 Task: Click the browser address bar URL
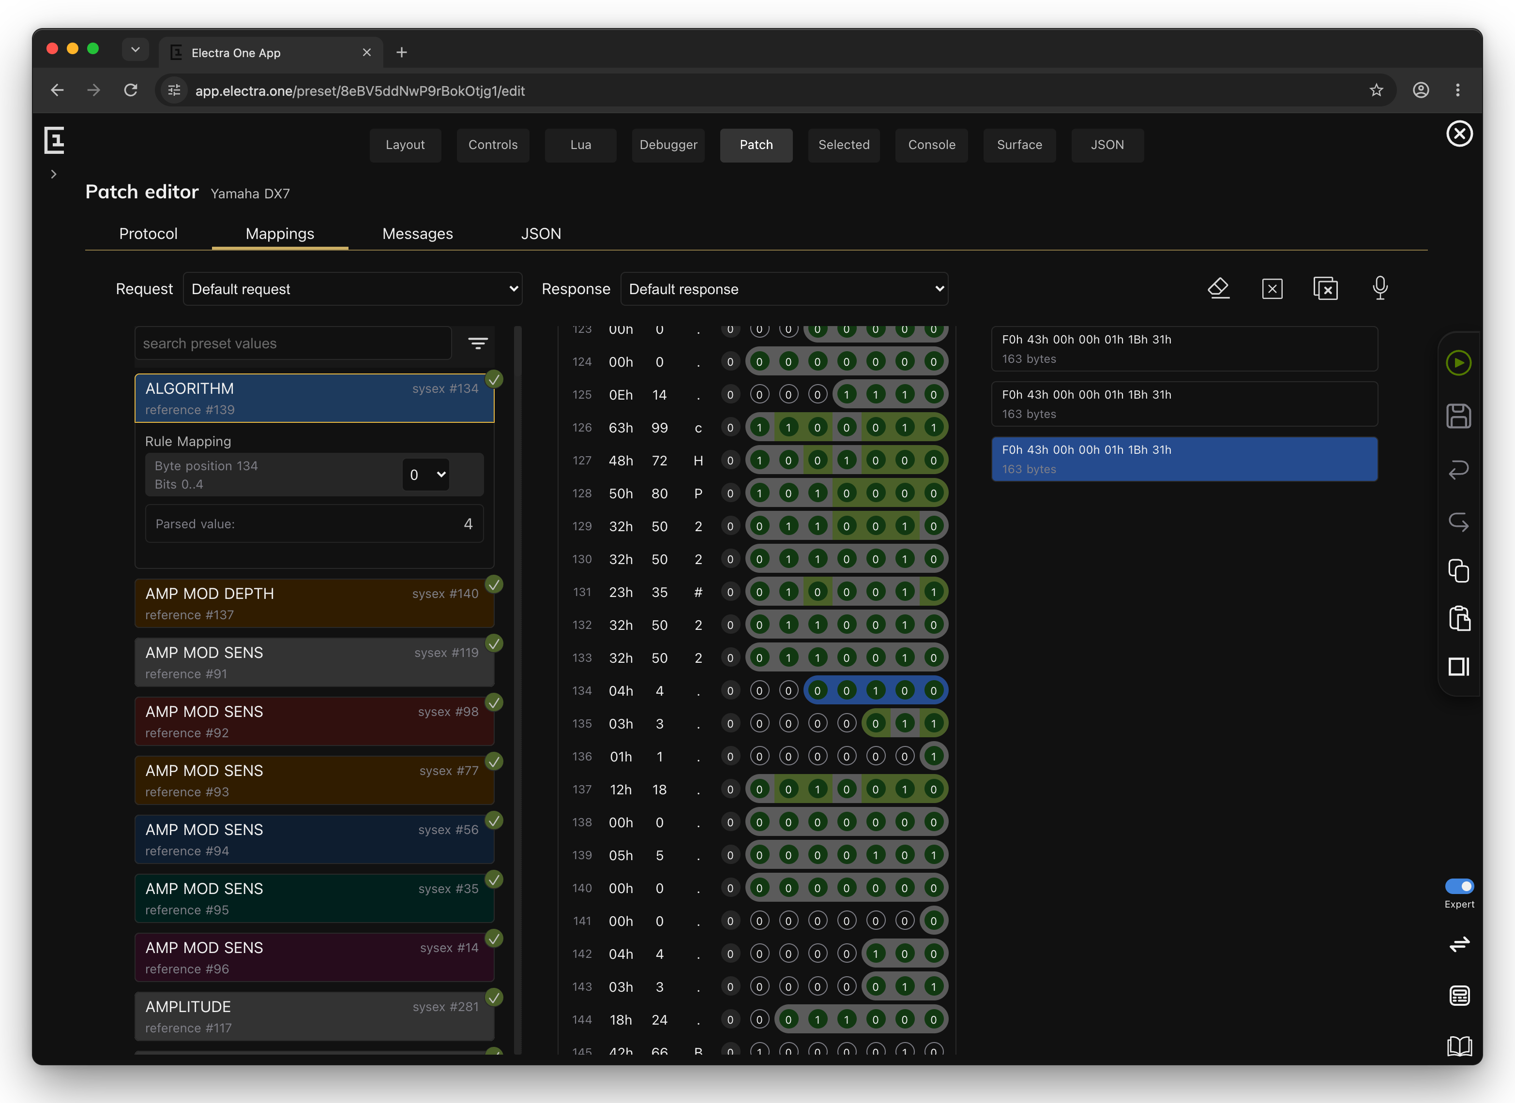(359, 91)
